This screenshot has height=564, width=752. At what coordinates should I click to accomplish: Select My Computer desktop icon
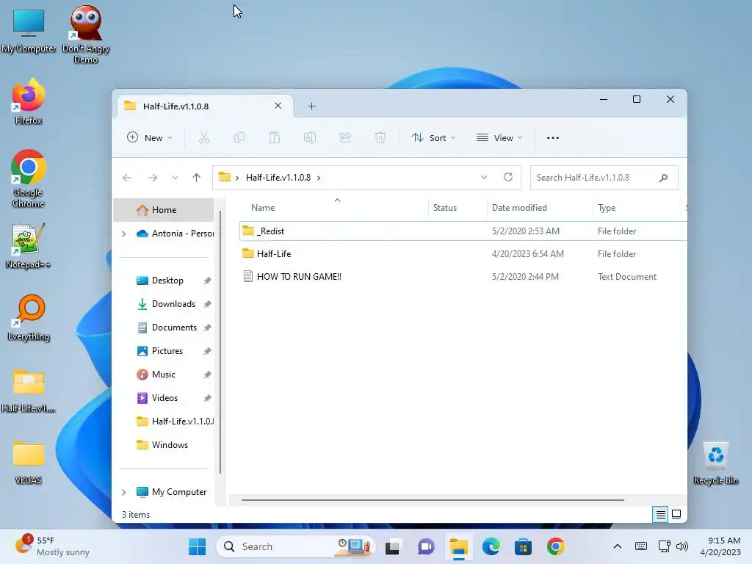click(29, 29)
